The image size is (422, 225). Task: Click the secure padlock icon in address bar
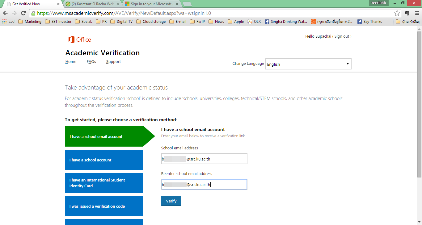(33, 13)
